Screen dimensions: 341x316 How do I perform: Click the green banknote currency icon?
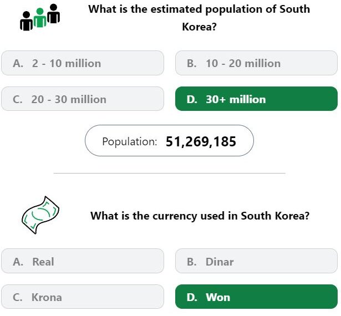(x=40, y=215)
